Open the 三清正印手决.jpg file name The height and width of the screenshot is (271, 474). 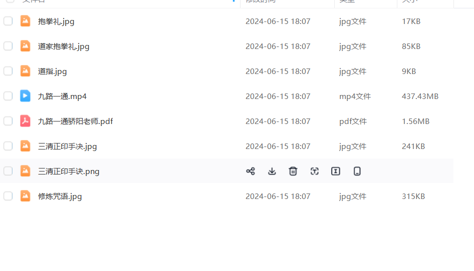(68, 146)
